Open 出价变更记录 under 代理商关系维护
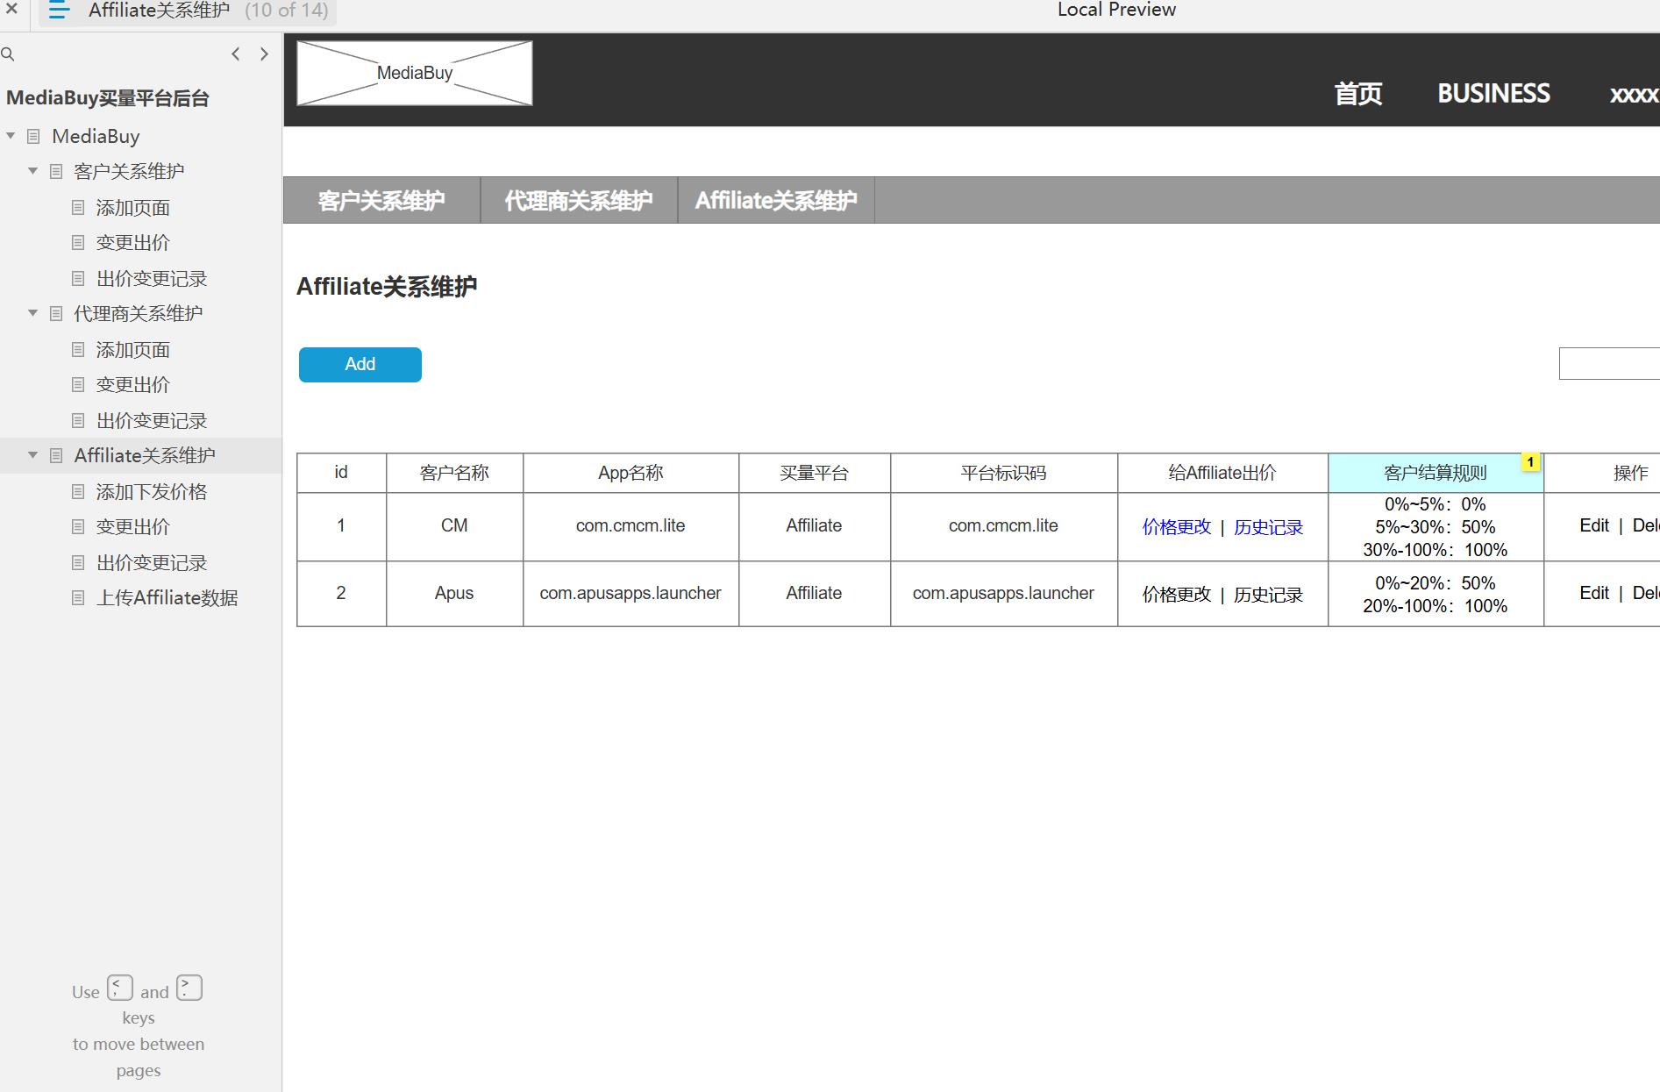1660x1092 pixels. [x=152, y=421]
